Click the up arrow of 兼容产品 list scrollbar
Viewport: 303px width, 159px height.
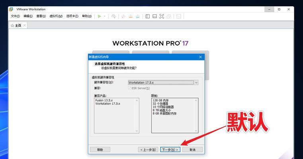137,100
